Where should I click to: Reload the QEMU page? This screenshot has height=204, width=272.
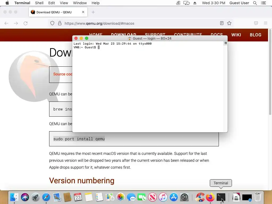click(x=25, y=23)
